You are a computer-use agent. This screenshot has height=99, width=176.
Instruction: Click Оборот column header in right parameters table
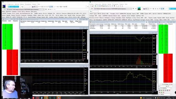point(143,24)
